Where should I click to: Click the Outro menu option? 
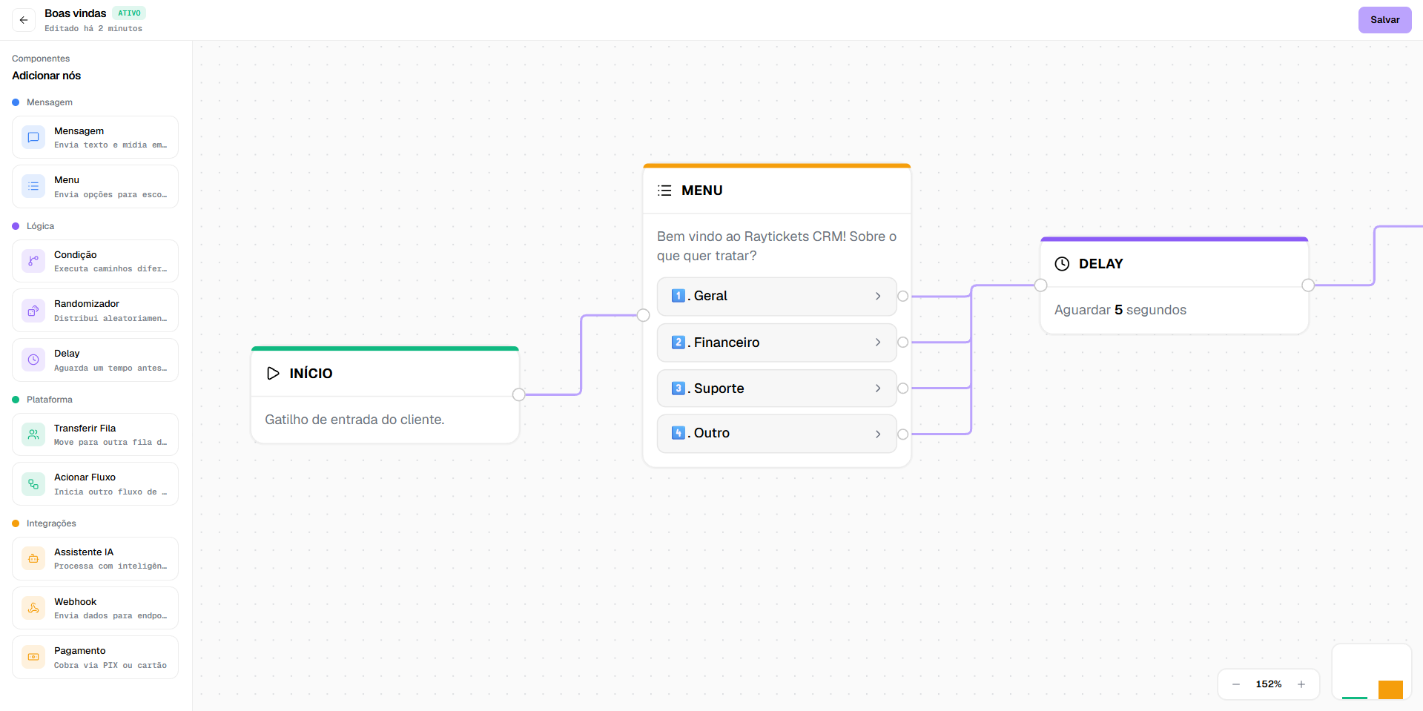[776, 434]
